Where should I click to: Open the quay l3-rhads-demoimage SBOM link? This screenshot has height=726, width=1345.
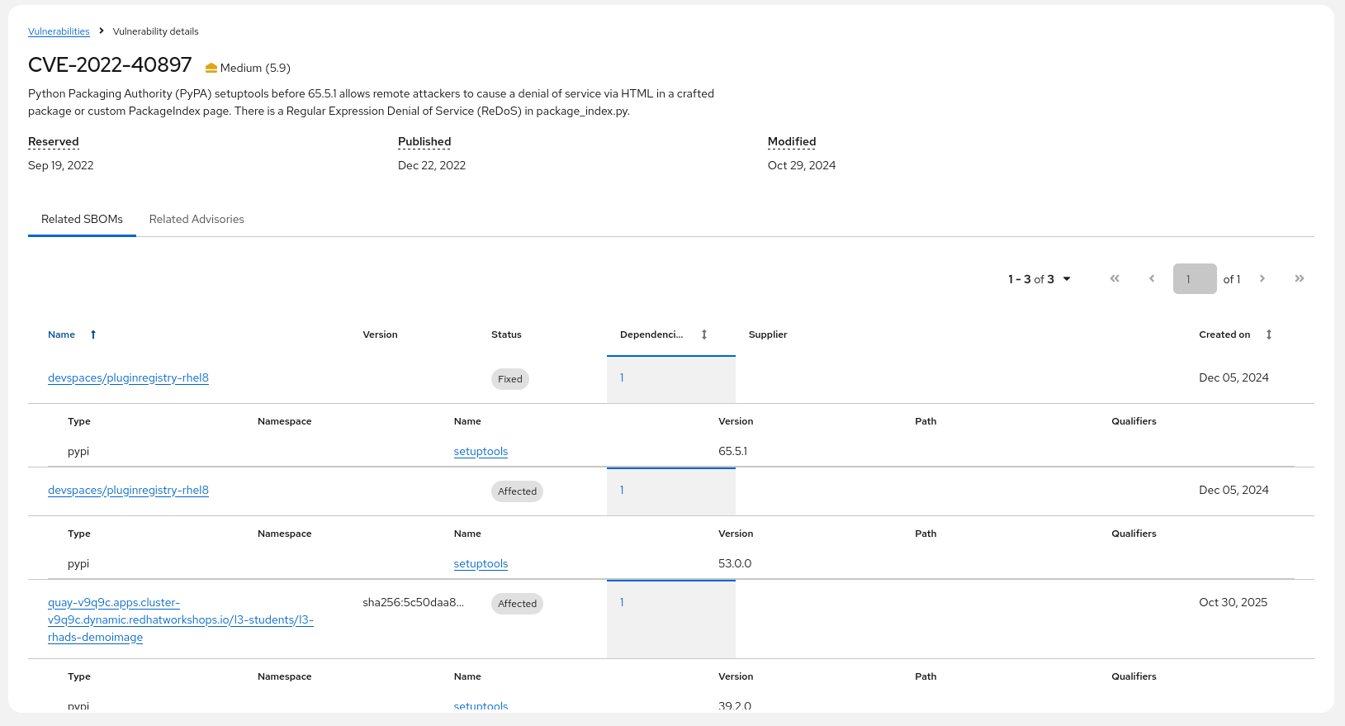click(x=180, y=619)
